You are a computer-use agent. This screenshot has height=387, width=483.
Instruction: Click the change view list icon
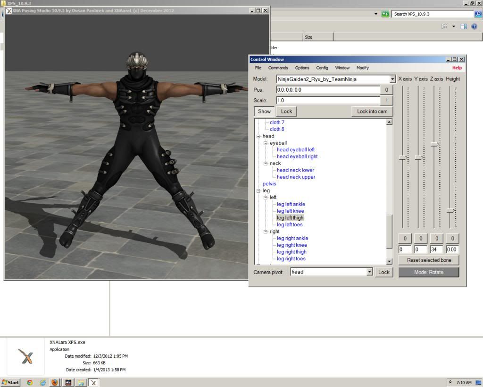pos(444,26)
